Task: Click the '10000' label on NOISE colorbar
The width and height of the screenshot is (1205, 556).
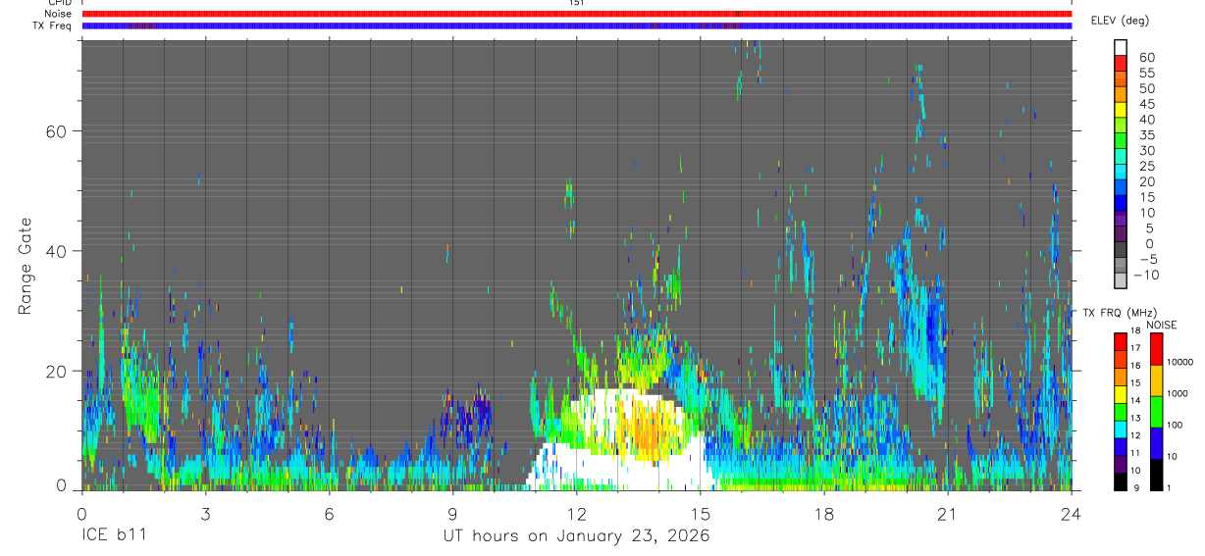Action: pos(1179,363)
